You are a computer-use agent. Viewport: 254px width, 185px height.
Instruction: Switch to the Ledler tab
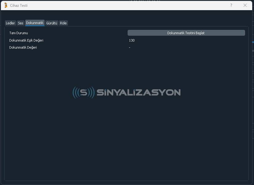10,23
